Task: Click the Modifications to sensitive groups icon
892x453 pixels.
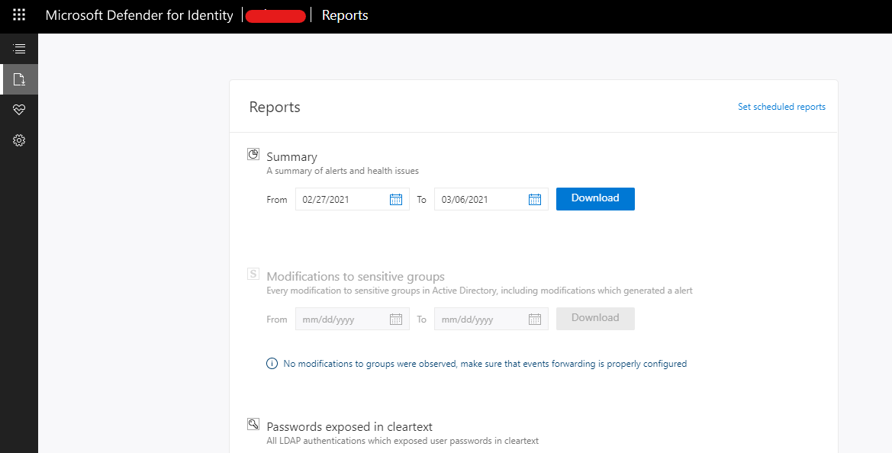Action: tap(253, 274)
